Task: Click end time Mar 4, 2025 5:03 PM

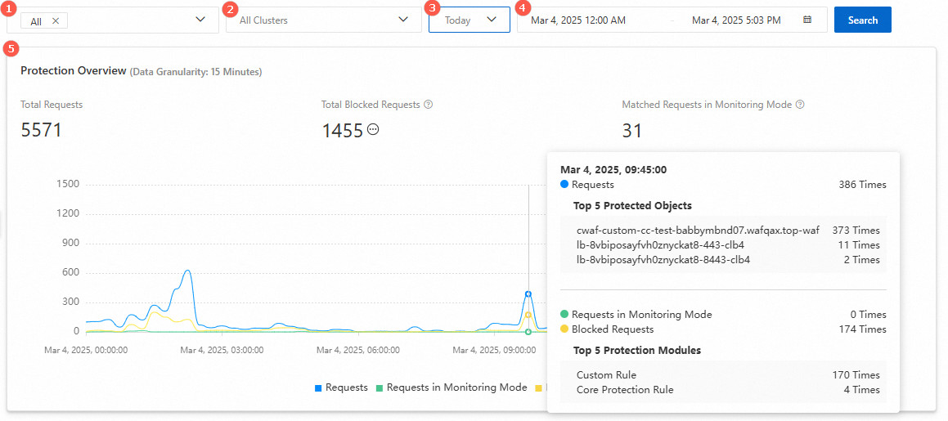Action: [736, 20]
